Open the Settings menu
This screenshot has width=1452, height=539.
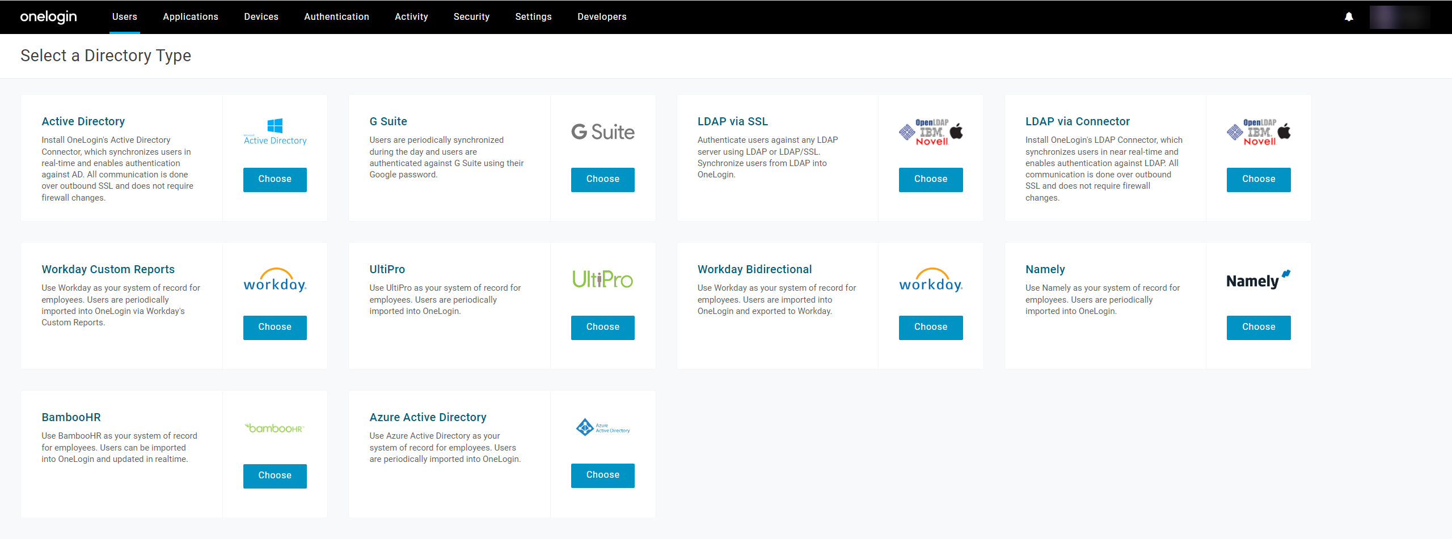534,17
